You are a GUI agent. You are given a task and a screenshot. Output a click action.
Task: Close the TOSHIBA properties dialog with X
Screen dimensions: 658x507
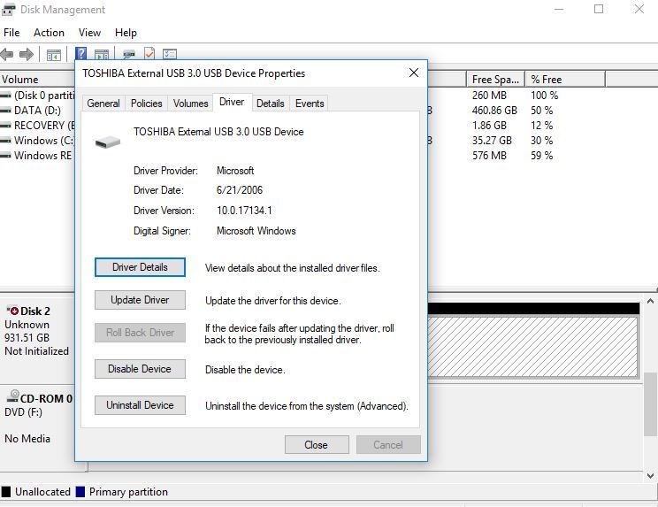coord(413,73)
